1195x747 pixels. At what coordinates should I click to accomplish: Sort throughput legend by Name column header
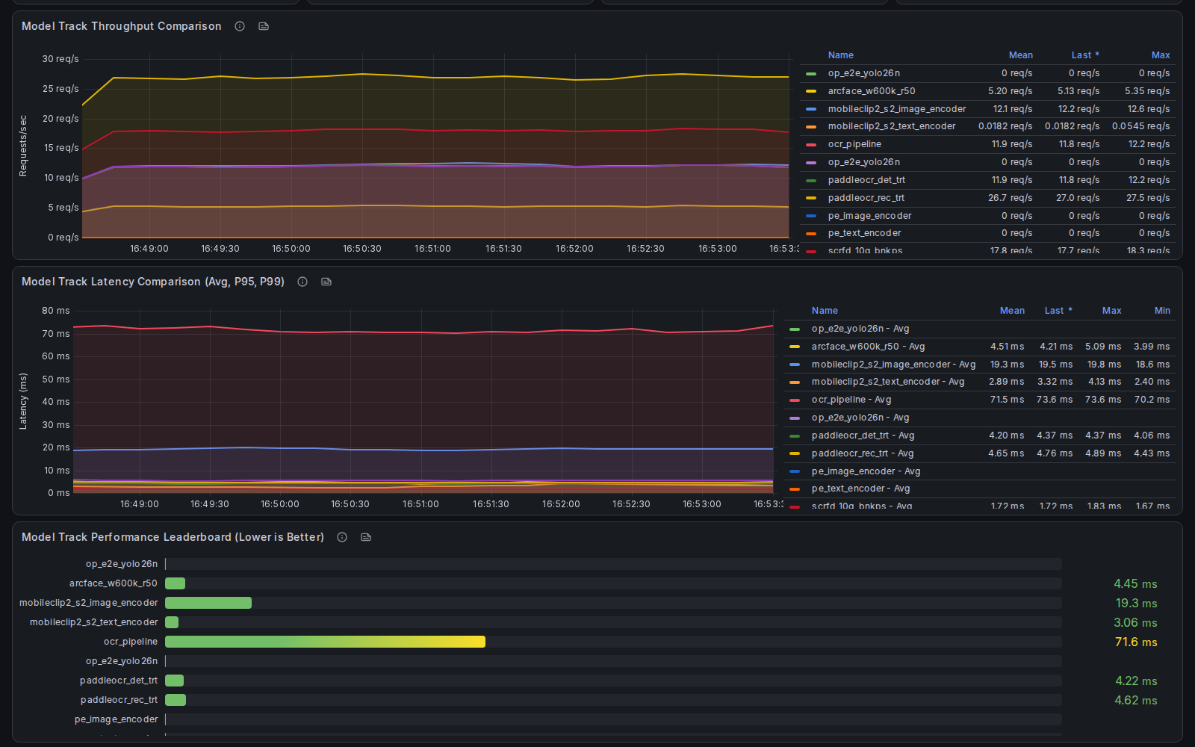pyautogui.click(x=840, y=55)
